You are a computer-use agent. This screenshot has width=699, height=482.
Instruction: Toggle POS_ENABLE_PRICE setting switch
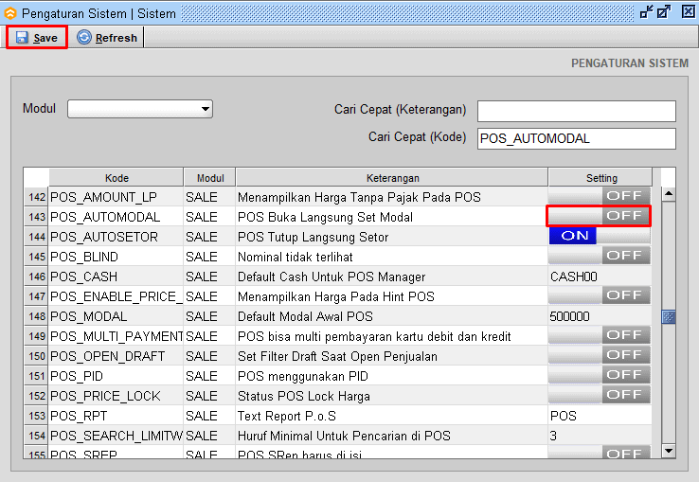[x=600, y=295]
